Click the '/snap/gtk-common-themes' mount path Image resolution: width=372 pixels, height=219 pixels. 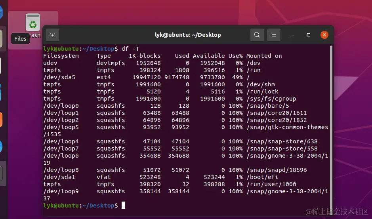pyautogui.click(x=287, y=127)
